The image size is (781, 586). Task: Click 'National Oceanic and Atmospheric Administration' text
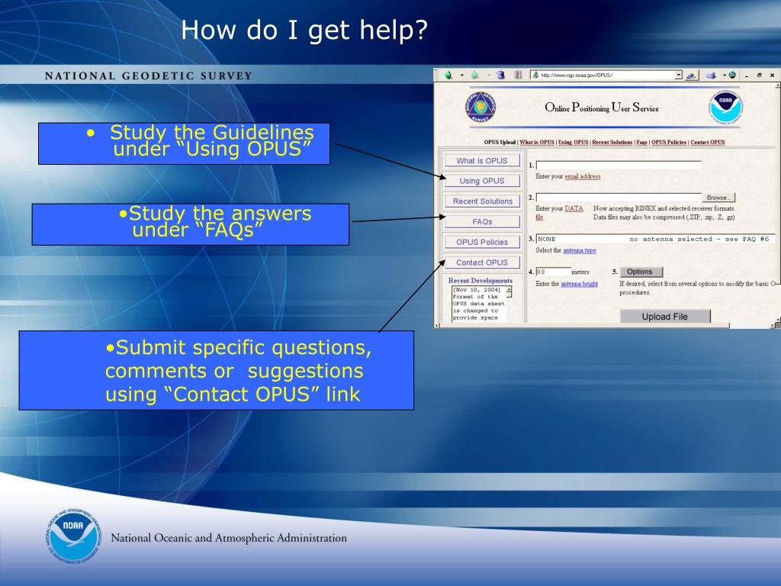tap(229, 538)
